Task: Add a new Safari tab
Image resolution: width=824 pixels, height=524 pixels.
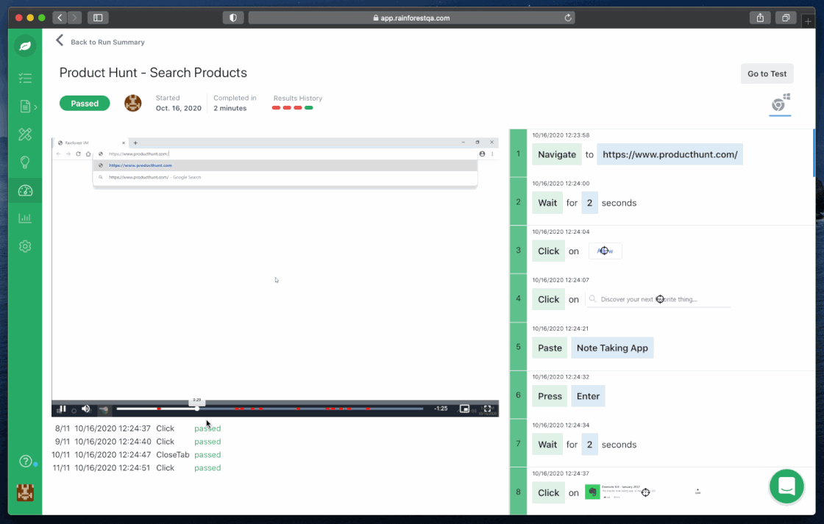Action: click(808, 21)
